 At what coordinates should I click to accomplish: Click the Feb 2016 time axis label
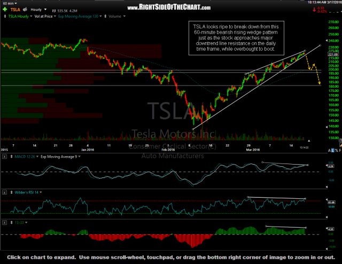click(x=168, y=150)
